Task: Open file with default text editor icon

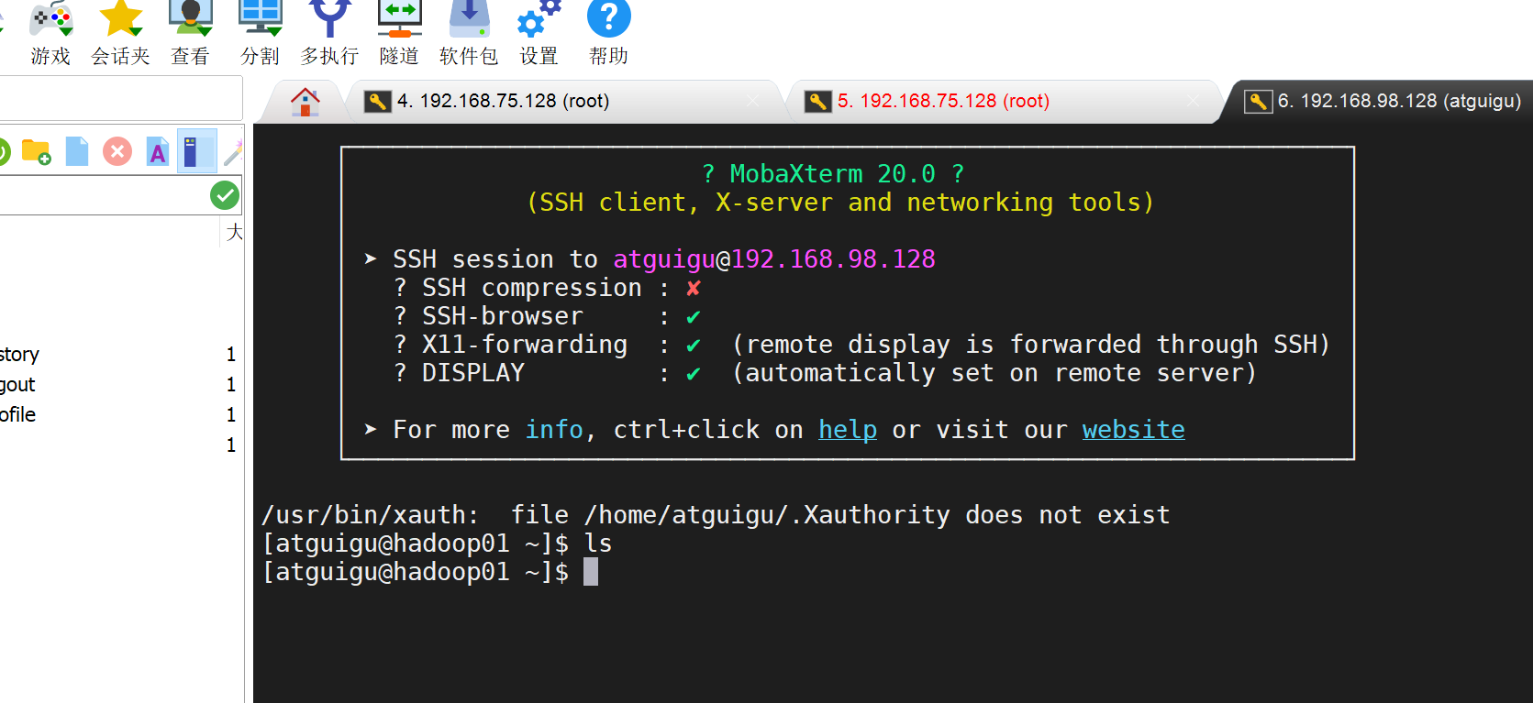Action: tap(158, 151)
